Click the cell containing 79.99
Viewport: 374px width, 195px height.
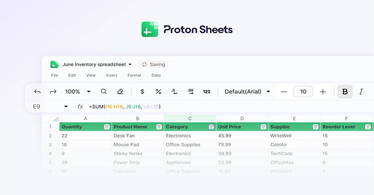point(242,144)
